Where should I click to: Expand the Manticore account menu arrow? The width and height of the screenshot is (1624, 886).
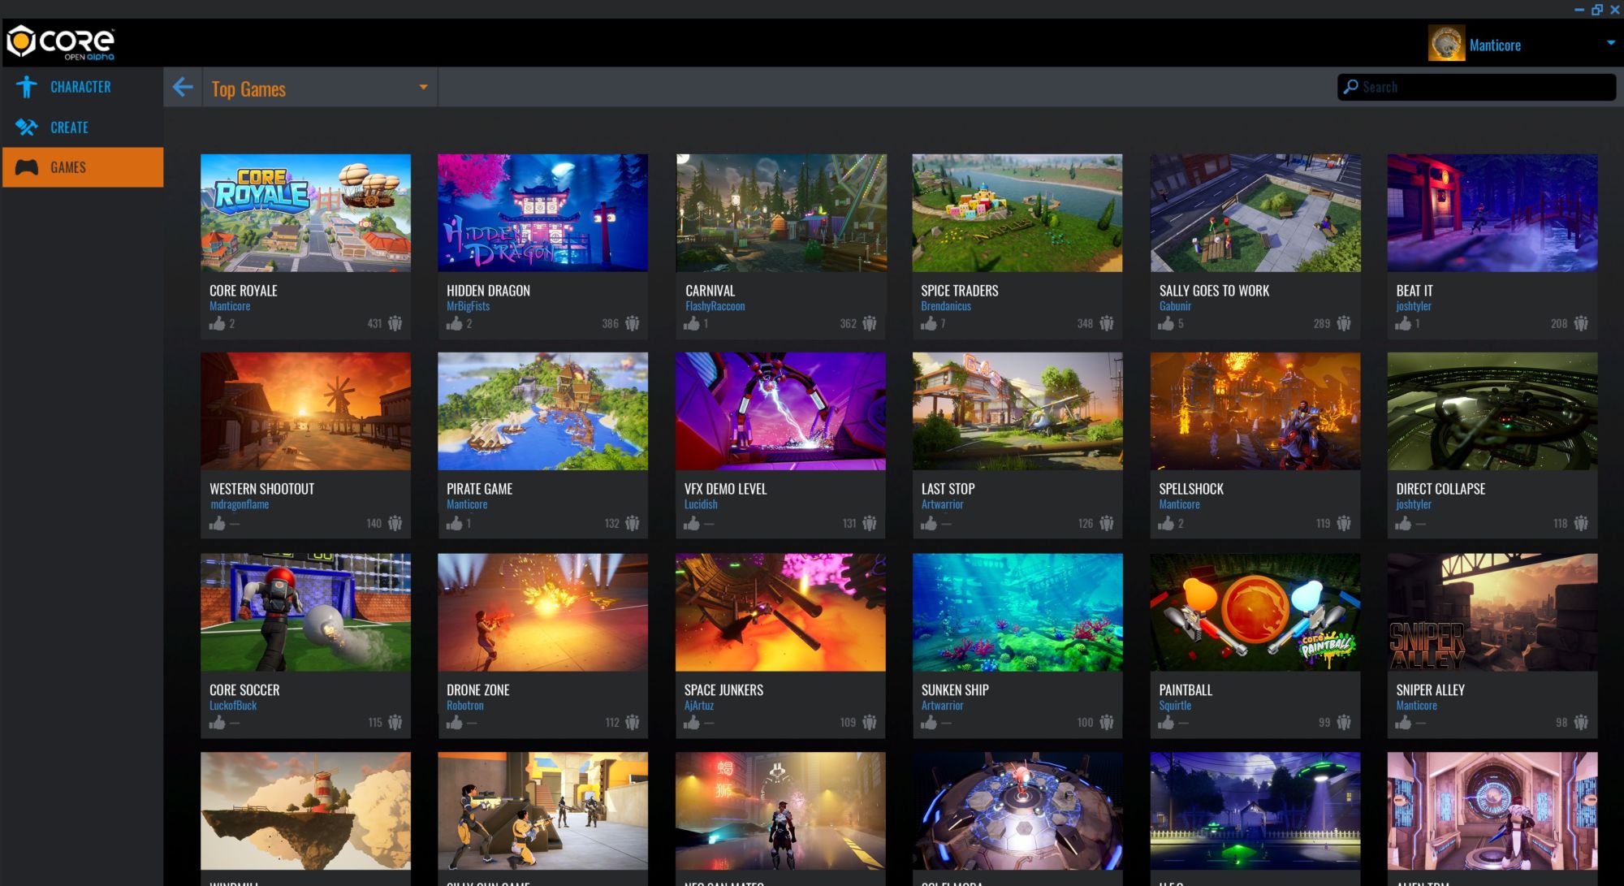(1610, 43)
